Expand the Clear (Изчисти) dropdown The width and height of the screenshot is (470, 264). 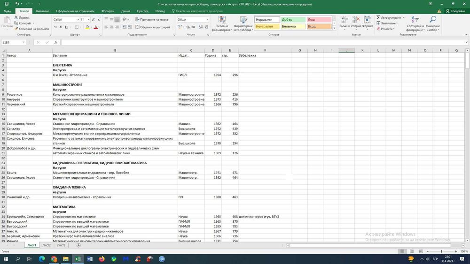[x=393, y=29]
